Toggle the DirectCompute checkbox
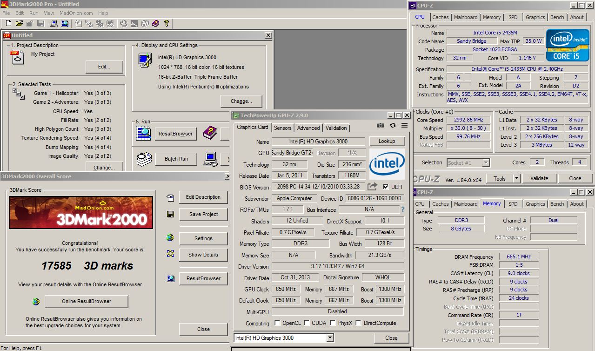595x351 pixels. (x=358, y=323)
